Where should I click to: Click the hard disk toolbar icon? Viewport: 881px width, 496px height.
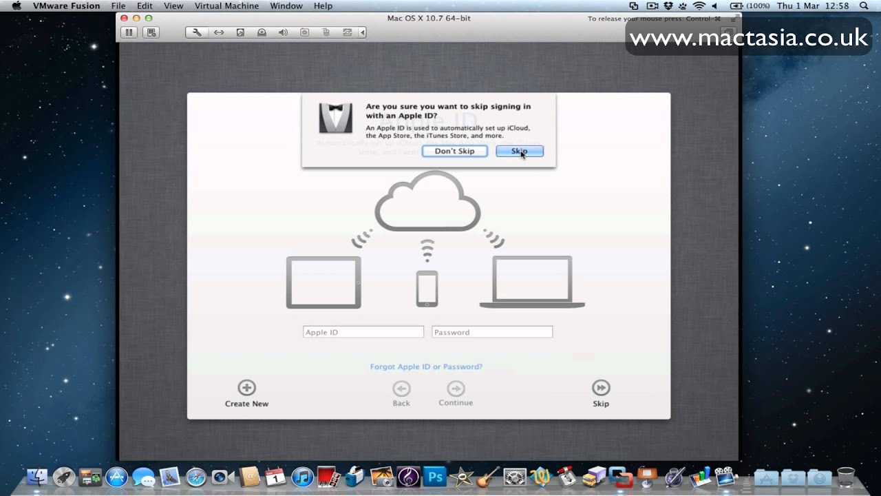[240, 32]
